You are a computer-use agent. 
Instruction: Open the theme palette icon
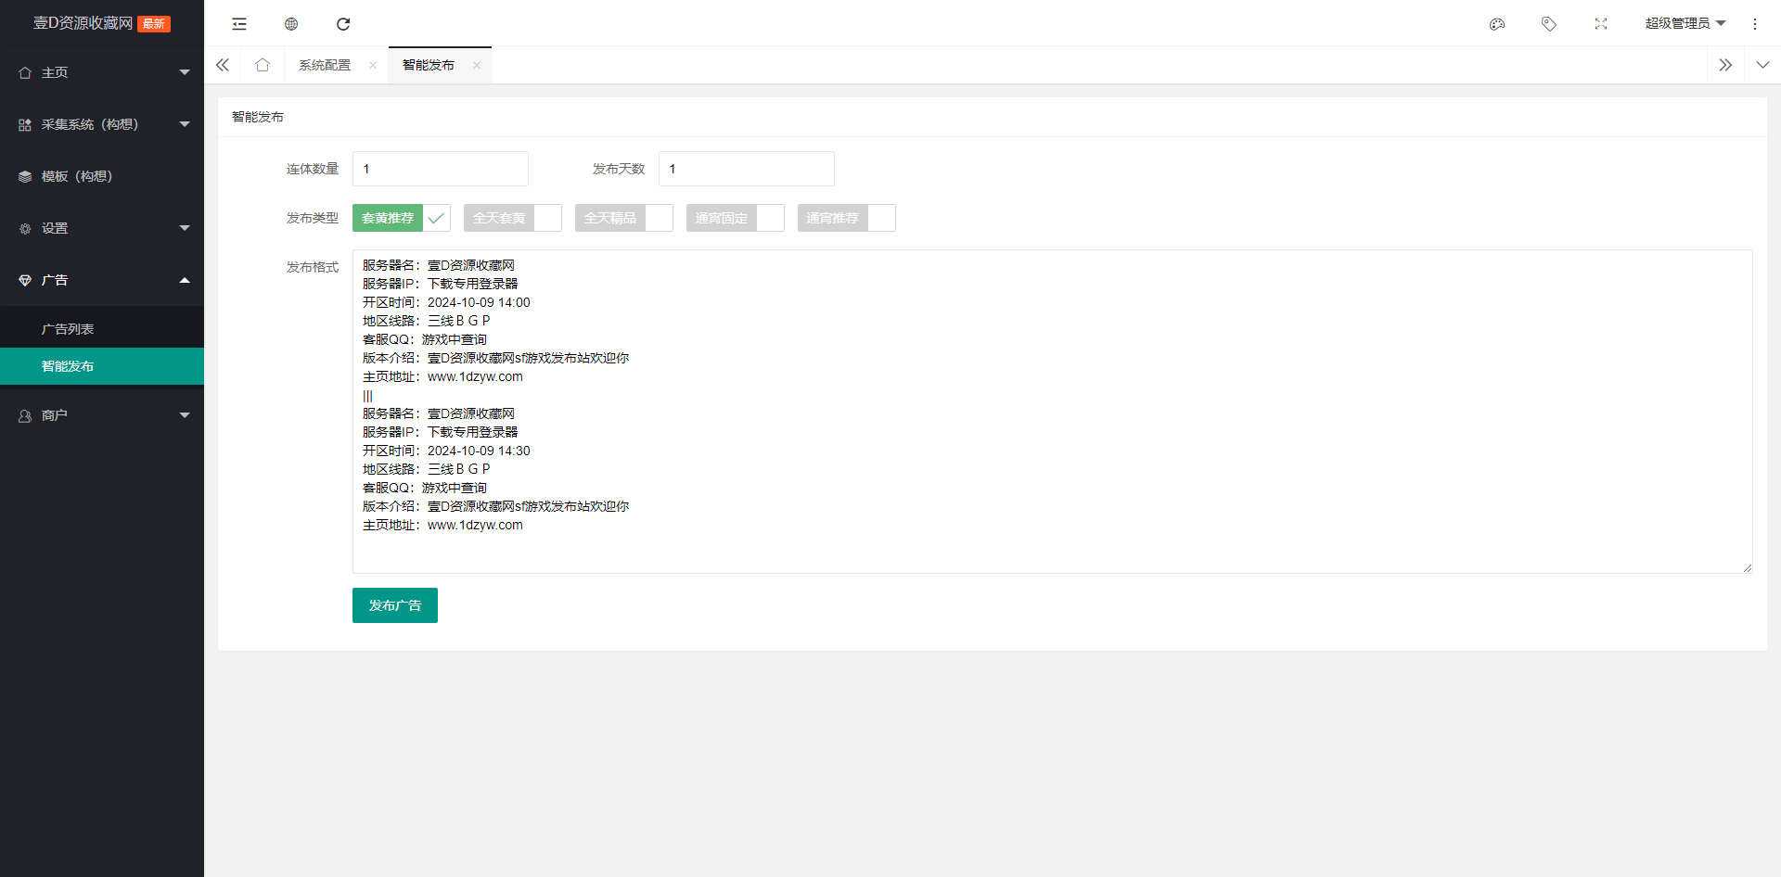(x=1497, y=24)
